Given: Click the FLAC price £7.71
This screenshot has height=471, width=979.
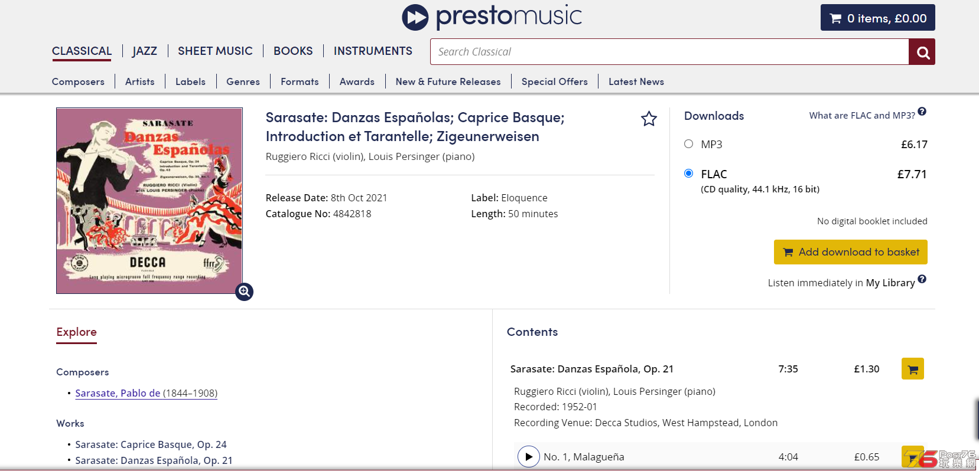Looking at the screenshot, I should tap(912, 174).
